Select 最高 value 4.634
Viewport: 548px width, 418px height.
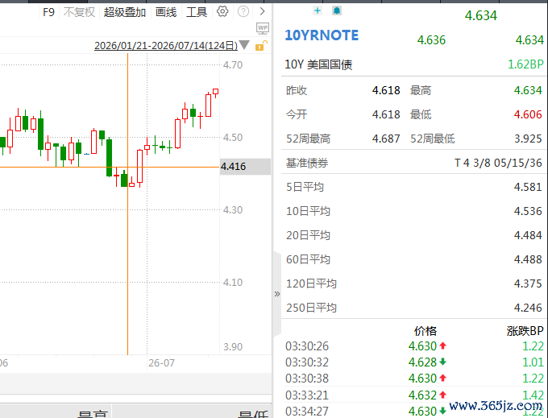528,90
